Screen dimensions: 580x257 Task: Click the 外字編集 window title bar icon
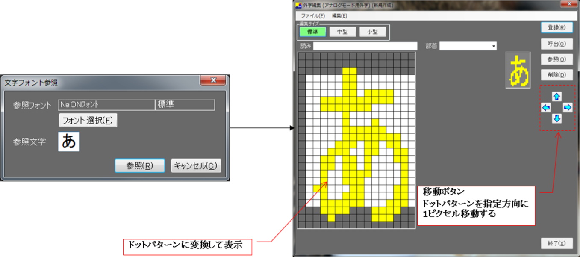298,6
